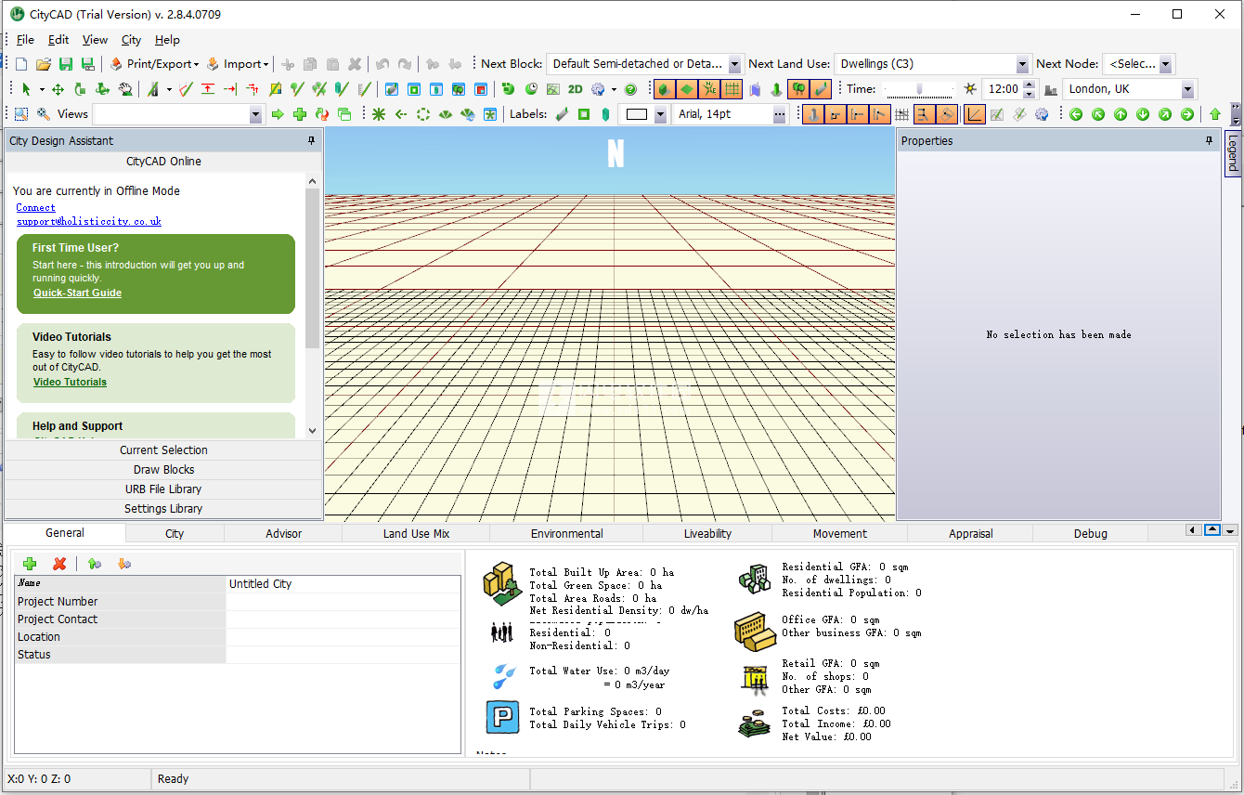Screen dimensions: 1244x795
Task: Click the red up-arrow alignment icon
Action: [207, 89]
